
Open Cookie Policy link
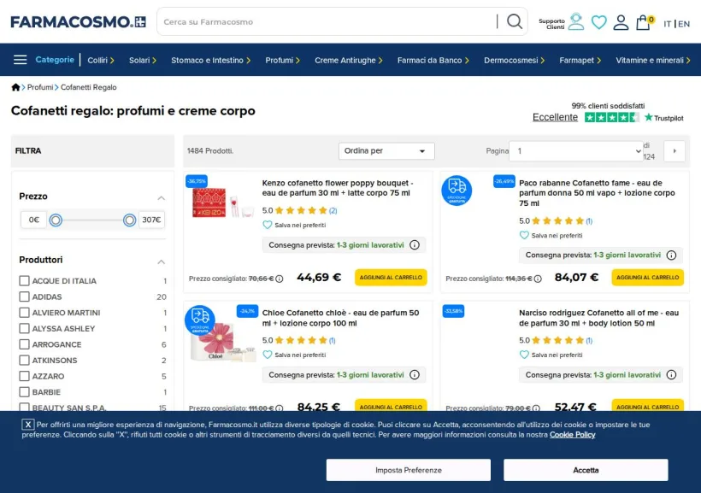point(572,435)
